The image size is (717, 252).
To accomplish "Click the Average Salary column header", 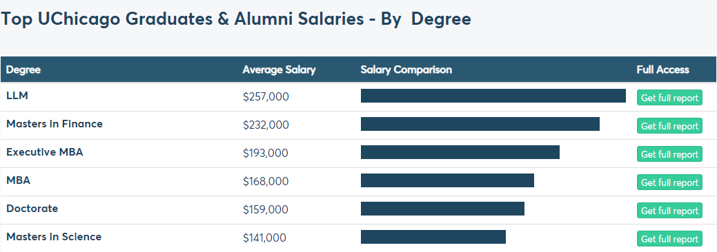I will (x=279, y=70).
